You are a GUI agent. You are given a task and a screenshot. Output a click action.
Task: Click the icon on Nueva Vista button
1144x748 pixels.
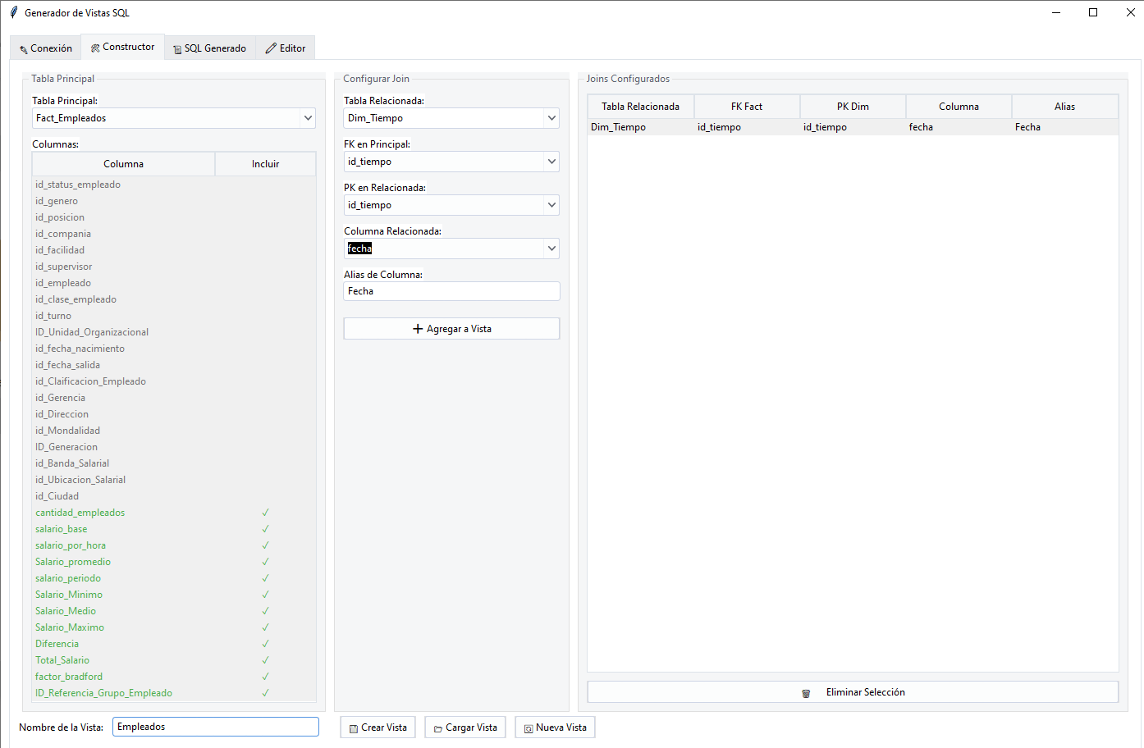(x=529, y=728)
